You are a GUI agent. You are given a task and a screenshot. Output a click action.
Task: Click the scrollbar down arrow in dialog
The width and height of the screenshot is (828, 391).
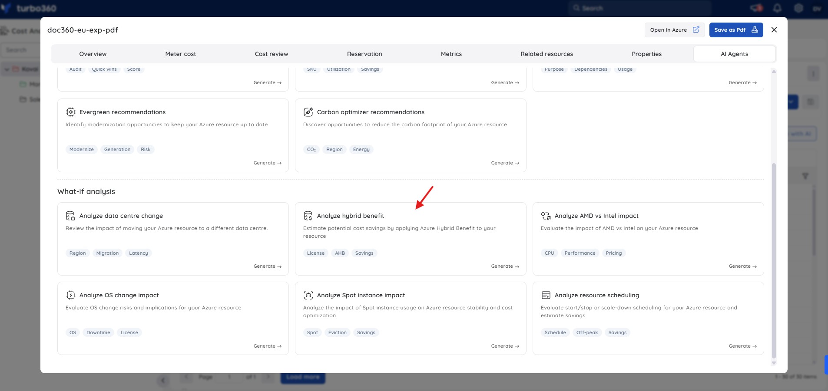(x=774, y=363)
